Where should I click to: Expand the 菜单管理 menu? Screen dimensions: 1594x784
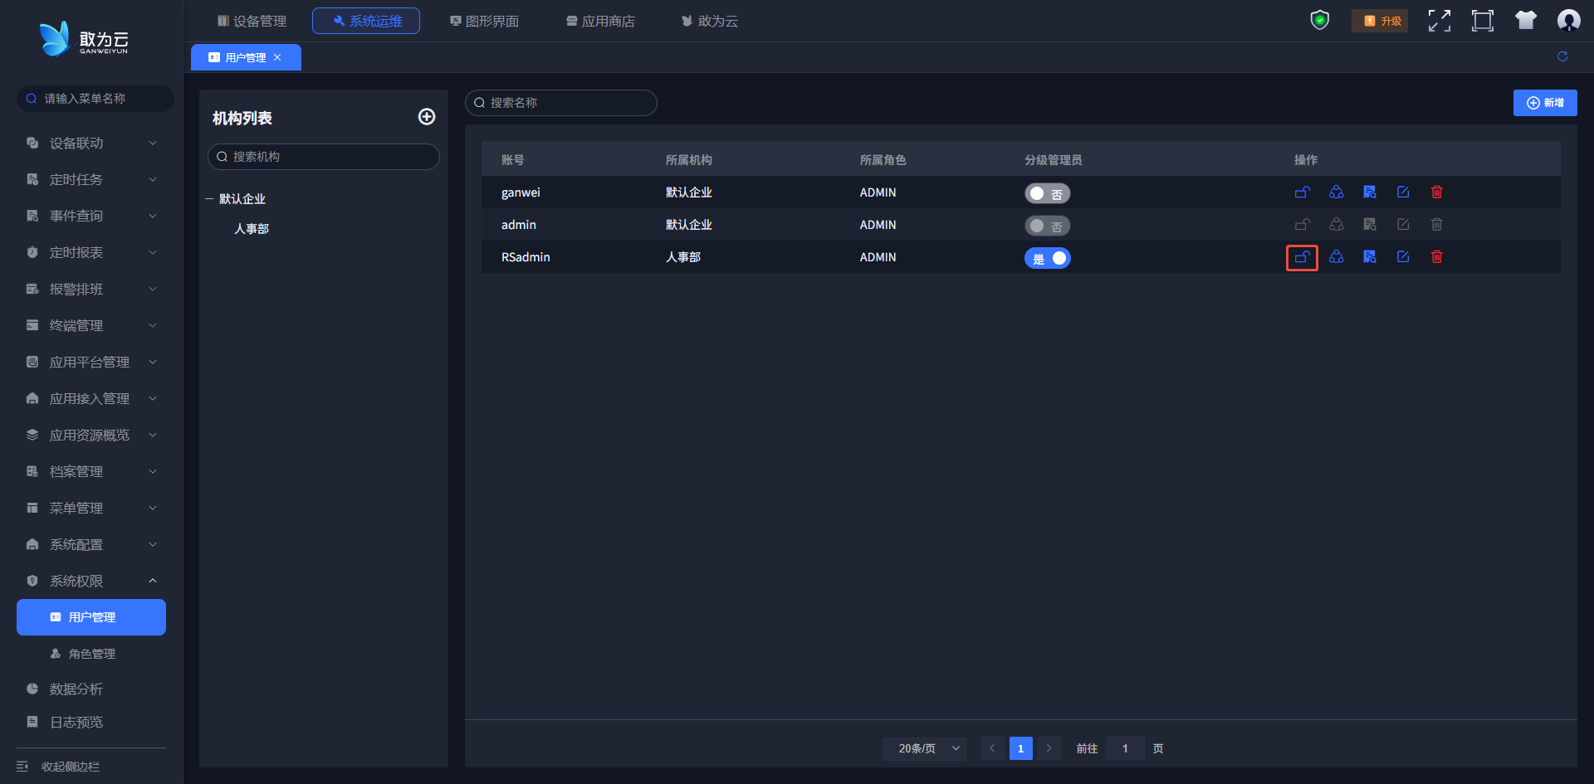(91, 509)
